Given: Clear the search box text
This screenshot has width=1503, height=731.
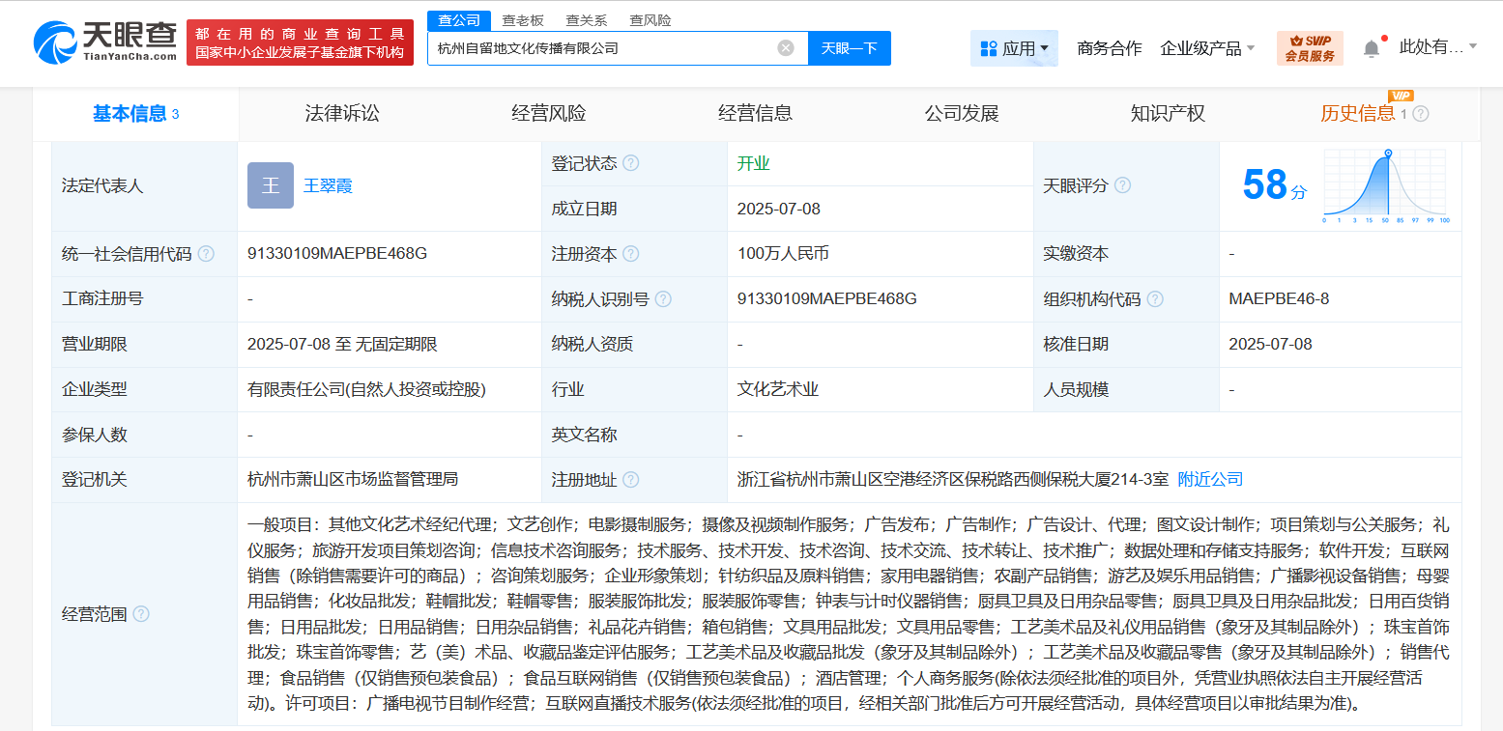Looking at the screenshot, I should click(786, 48).
